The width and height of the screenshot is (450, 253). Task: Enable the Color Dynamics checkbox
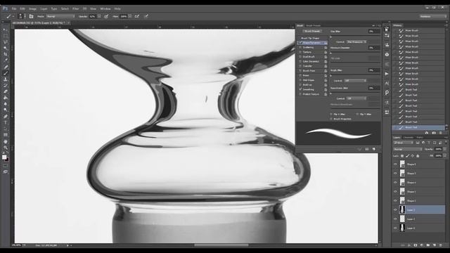[x=300, y=61]
